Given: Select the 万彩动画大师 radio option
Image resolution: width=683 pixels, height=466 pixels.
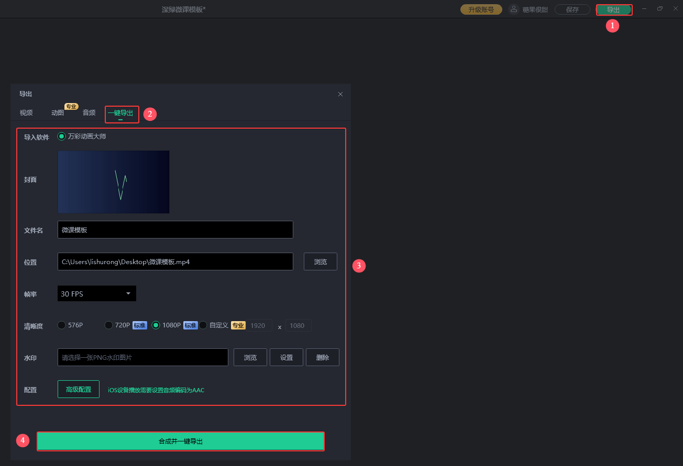Looking at the screenshot, I should (62, 136).
